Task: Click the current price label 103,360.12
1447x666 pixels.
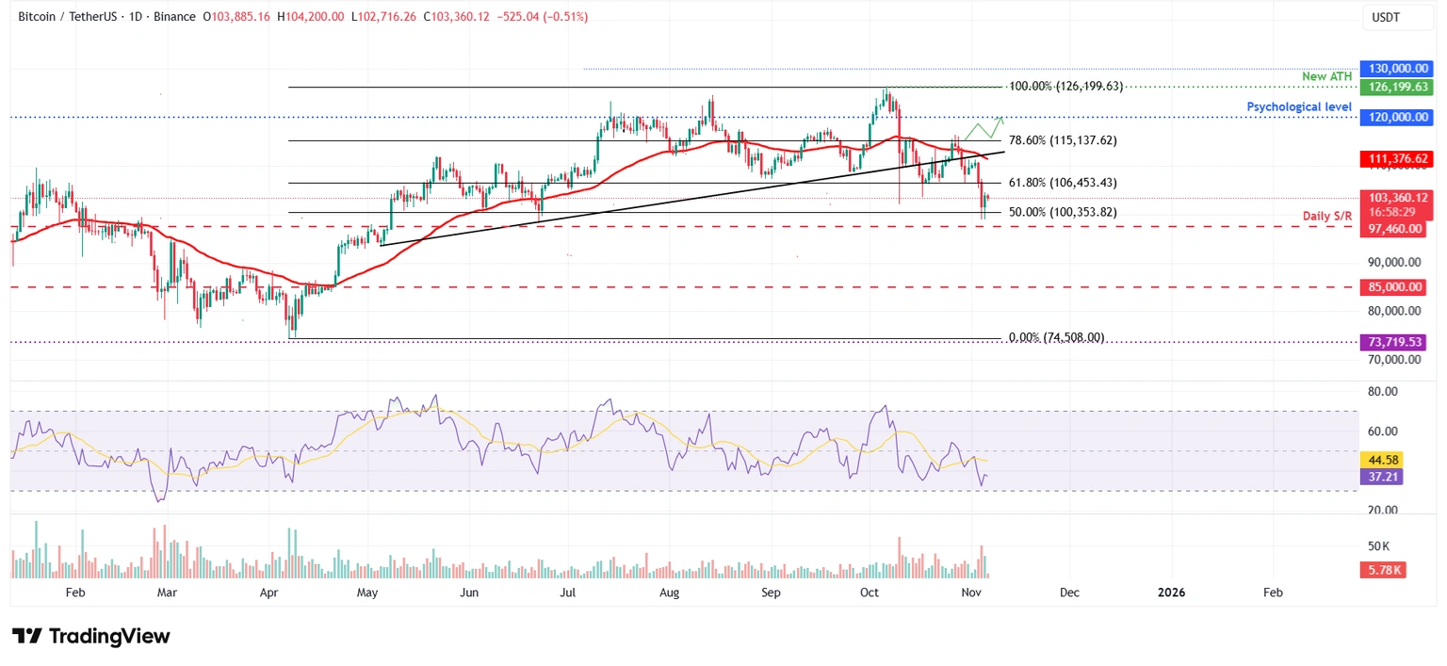Action: click(1392, 198)
